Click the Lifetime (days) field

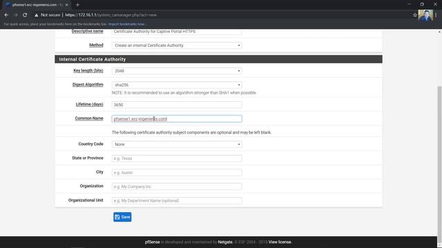coord(177,105)
